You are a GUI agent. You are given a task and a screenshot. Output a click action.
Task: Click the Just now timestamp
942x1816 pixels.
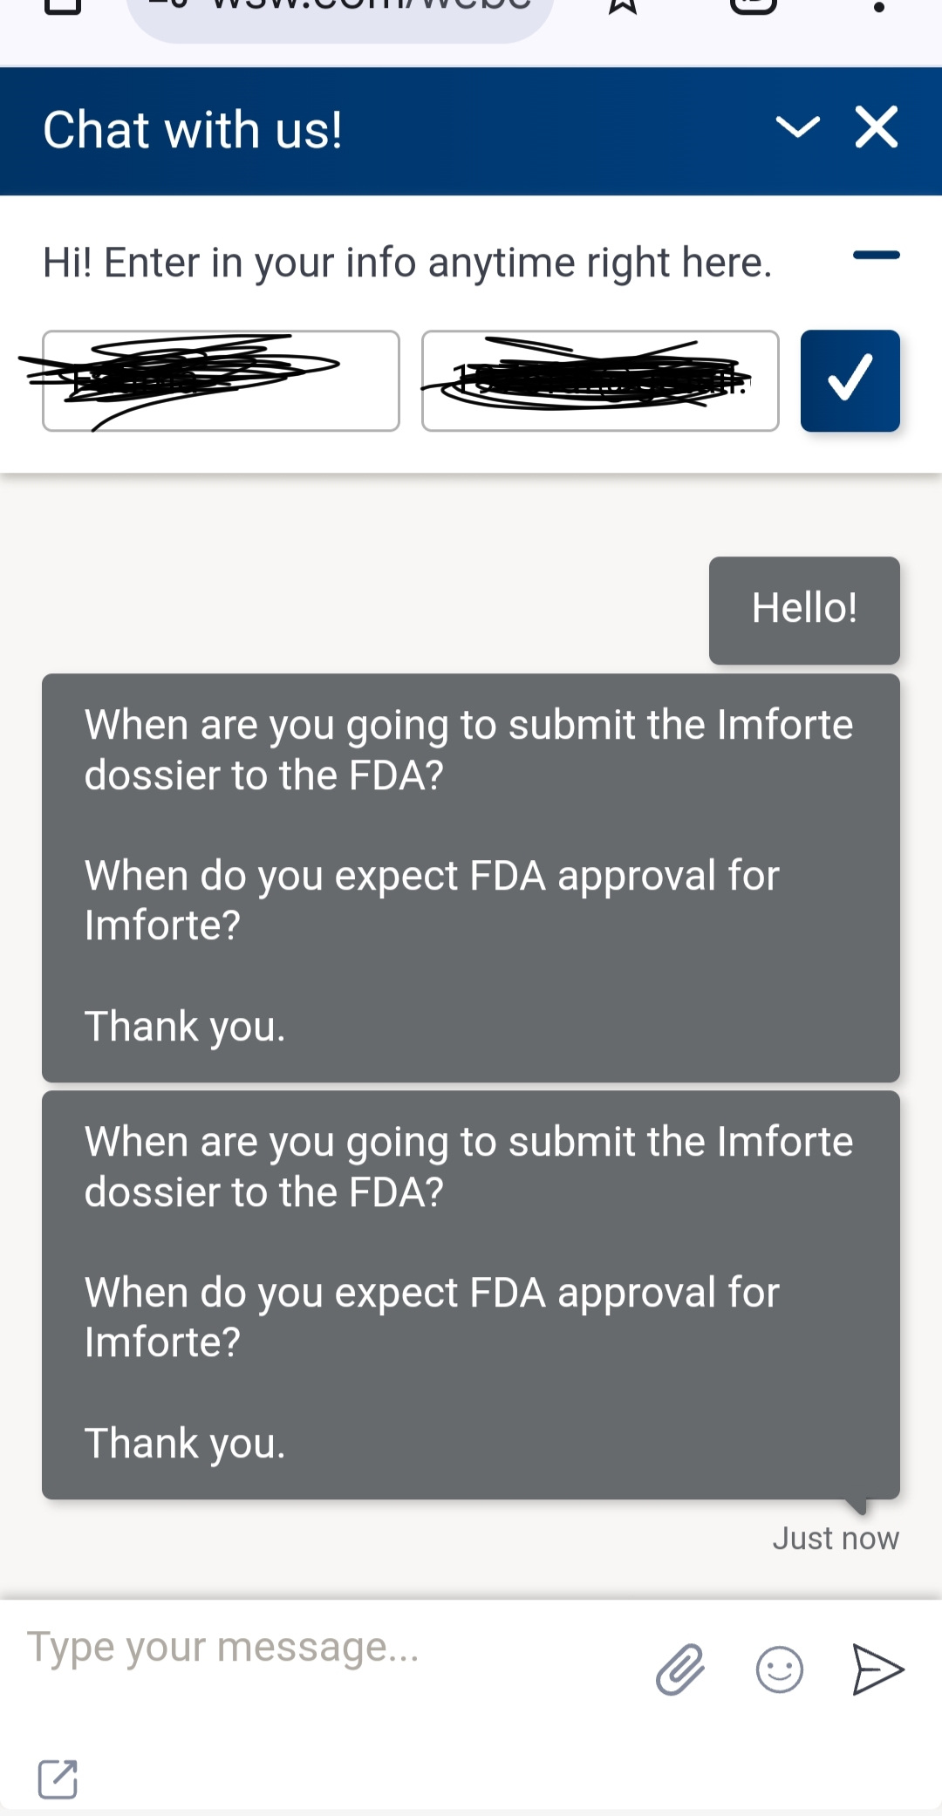click(836, 1538)
